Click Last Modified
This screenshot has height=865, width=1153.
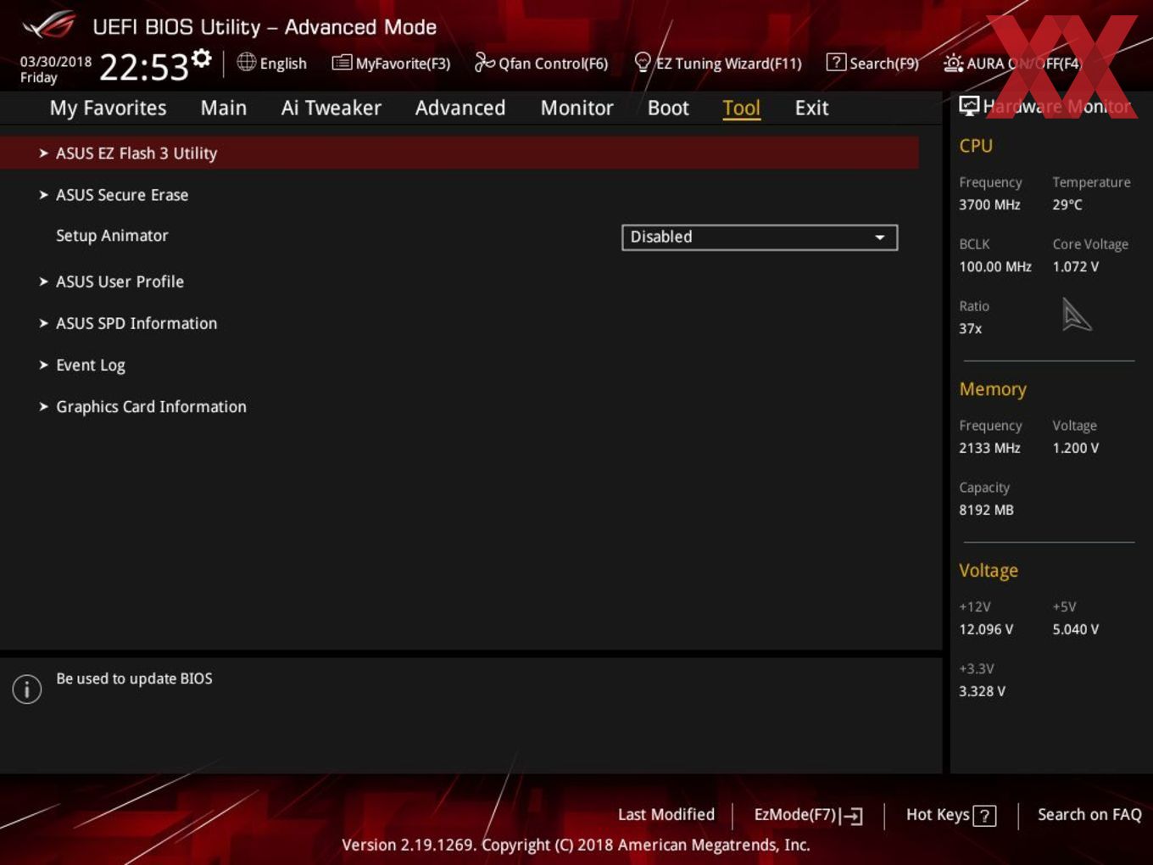pos(666,815)
